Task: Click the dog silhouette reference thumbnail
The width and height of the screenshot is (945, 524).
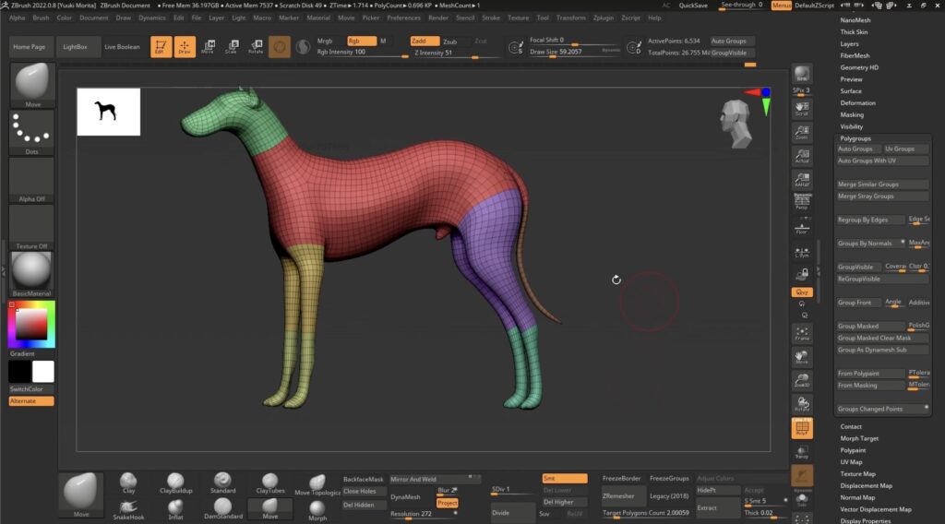Action: (x=108, y=112)
